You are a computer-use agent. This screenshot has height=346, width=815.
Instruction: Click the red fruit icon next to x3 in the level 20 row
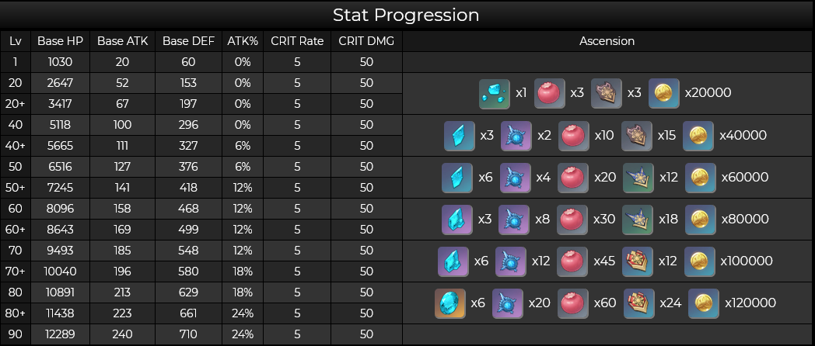click(549, 93)
